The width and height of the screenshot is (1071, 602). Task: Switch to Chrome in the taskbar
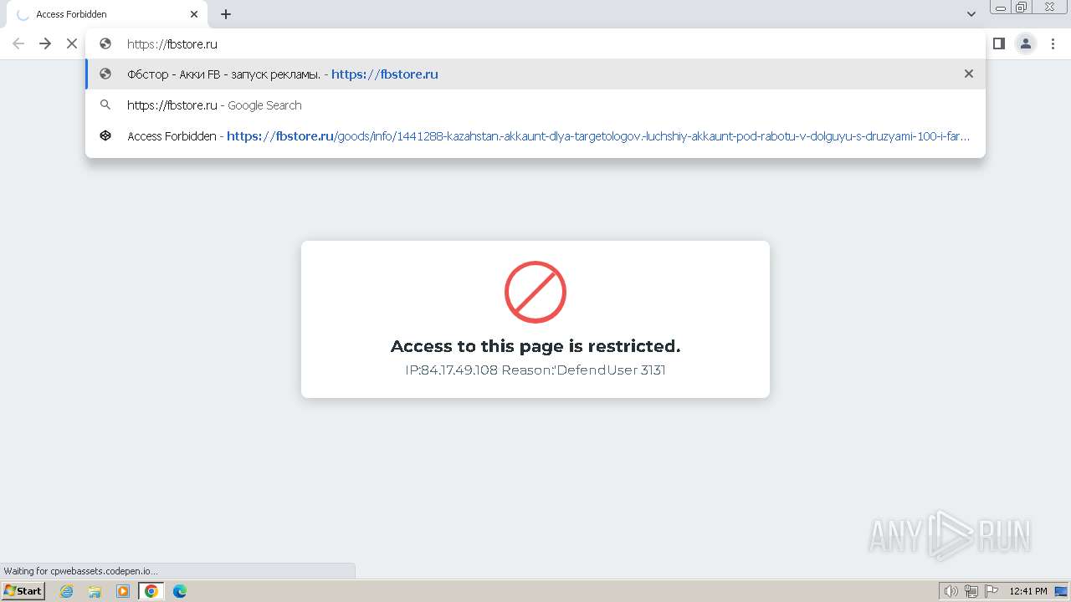(x=151, y=591)
